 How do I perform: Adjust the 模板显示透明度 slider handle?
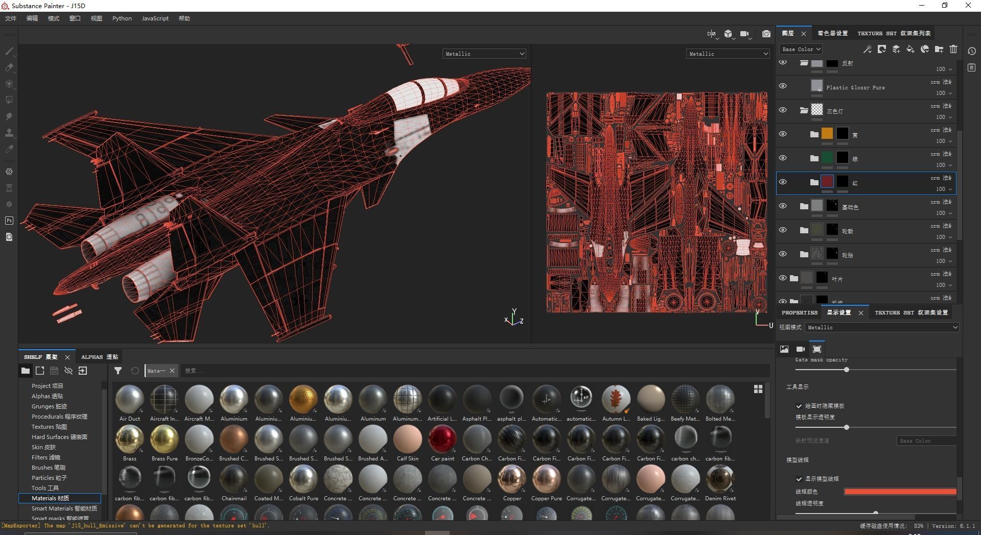[847, 427]
